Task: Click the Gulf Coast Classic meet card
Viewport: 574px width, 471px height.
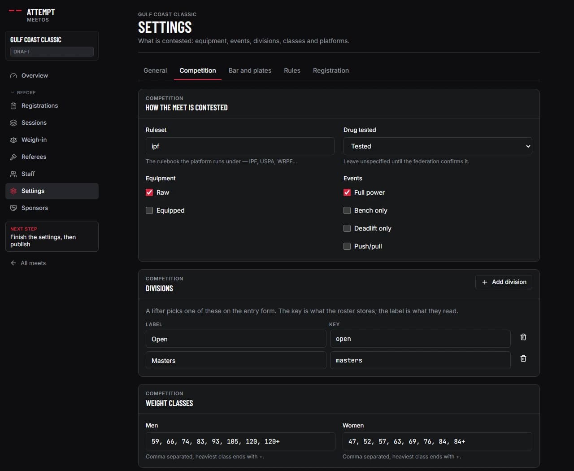Action: [52, 46]
